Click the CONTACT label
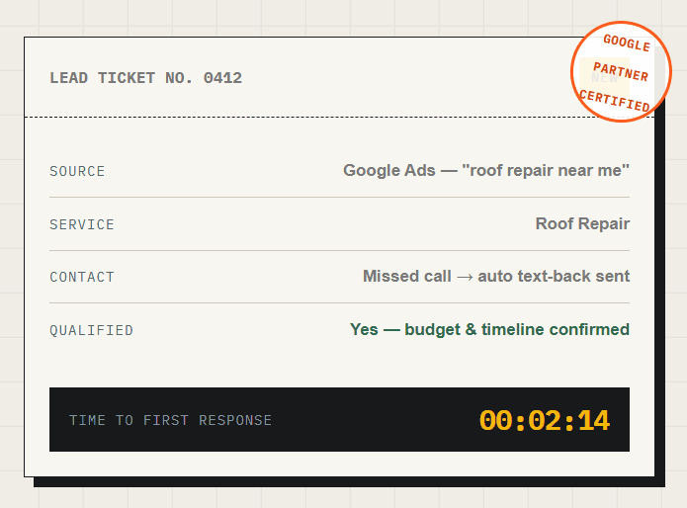The width and height of the screenshot is (687, 508). point(82,277)
